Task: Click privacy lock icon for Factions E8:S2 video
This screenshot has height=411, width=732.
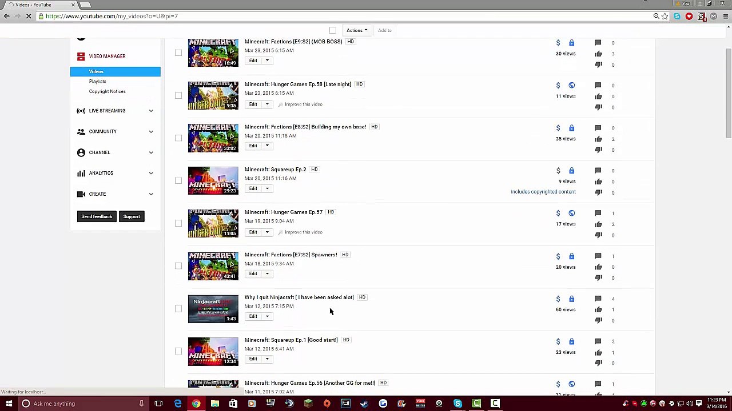Action: click(571, 128)
